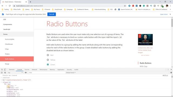Switch to the Audits DevTools tab
This screenshot has width=173, height=97.
coord(76,70)
